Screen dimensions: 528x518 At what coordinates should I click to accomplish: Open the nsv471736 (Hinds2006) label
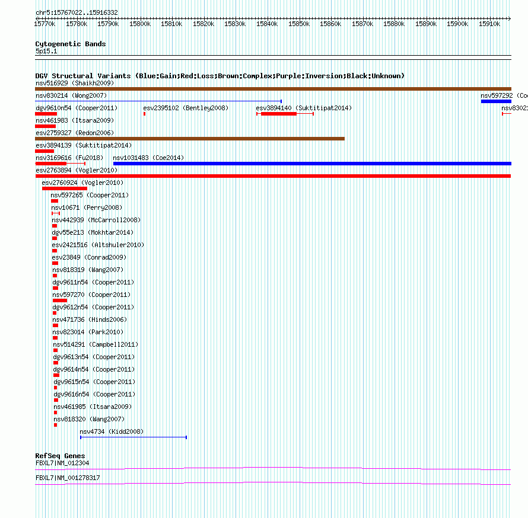tap(90, 319)
